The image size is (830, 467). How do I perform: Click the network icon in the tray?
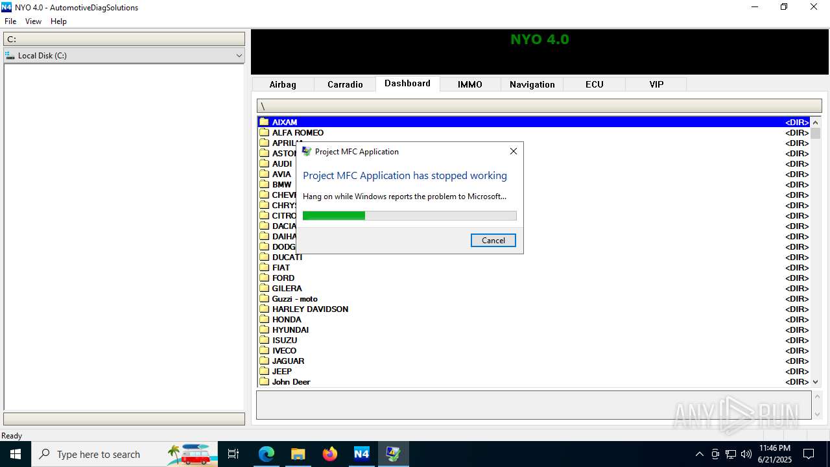pos(731,454)
